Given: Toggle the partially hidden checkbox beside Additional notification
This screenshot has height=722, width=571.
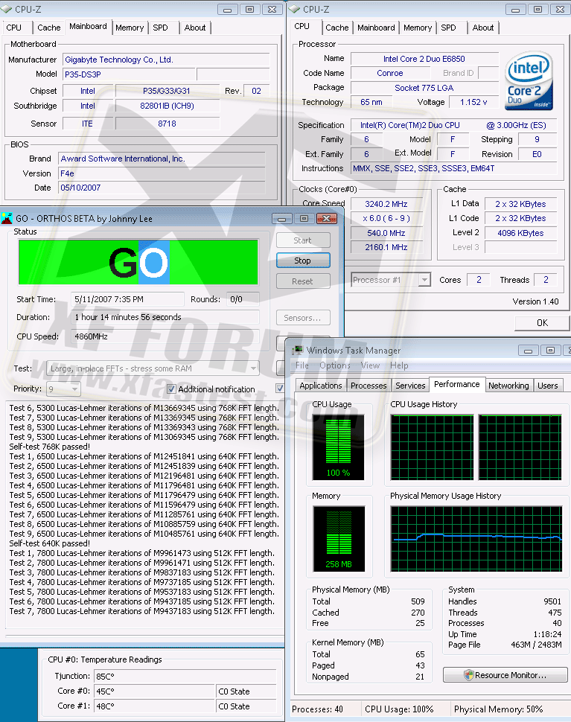Looking at the screenshot, I should pos(279,388).
